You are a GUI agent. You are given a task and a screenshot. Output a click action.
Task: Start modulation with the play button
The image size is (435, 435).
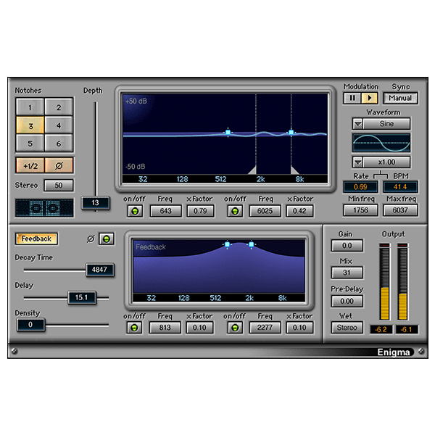pos(370,98)
